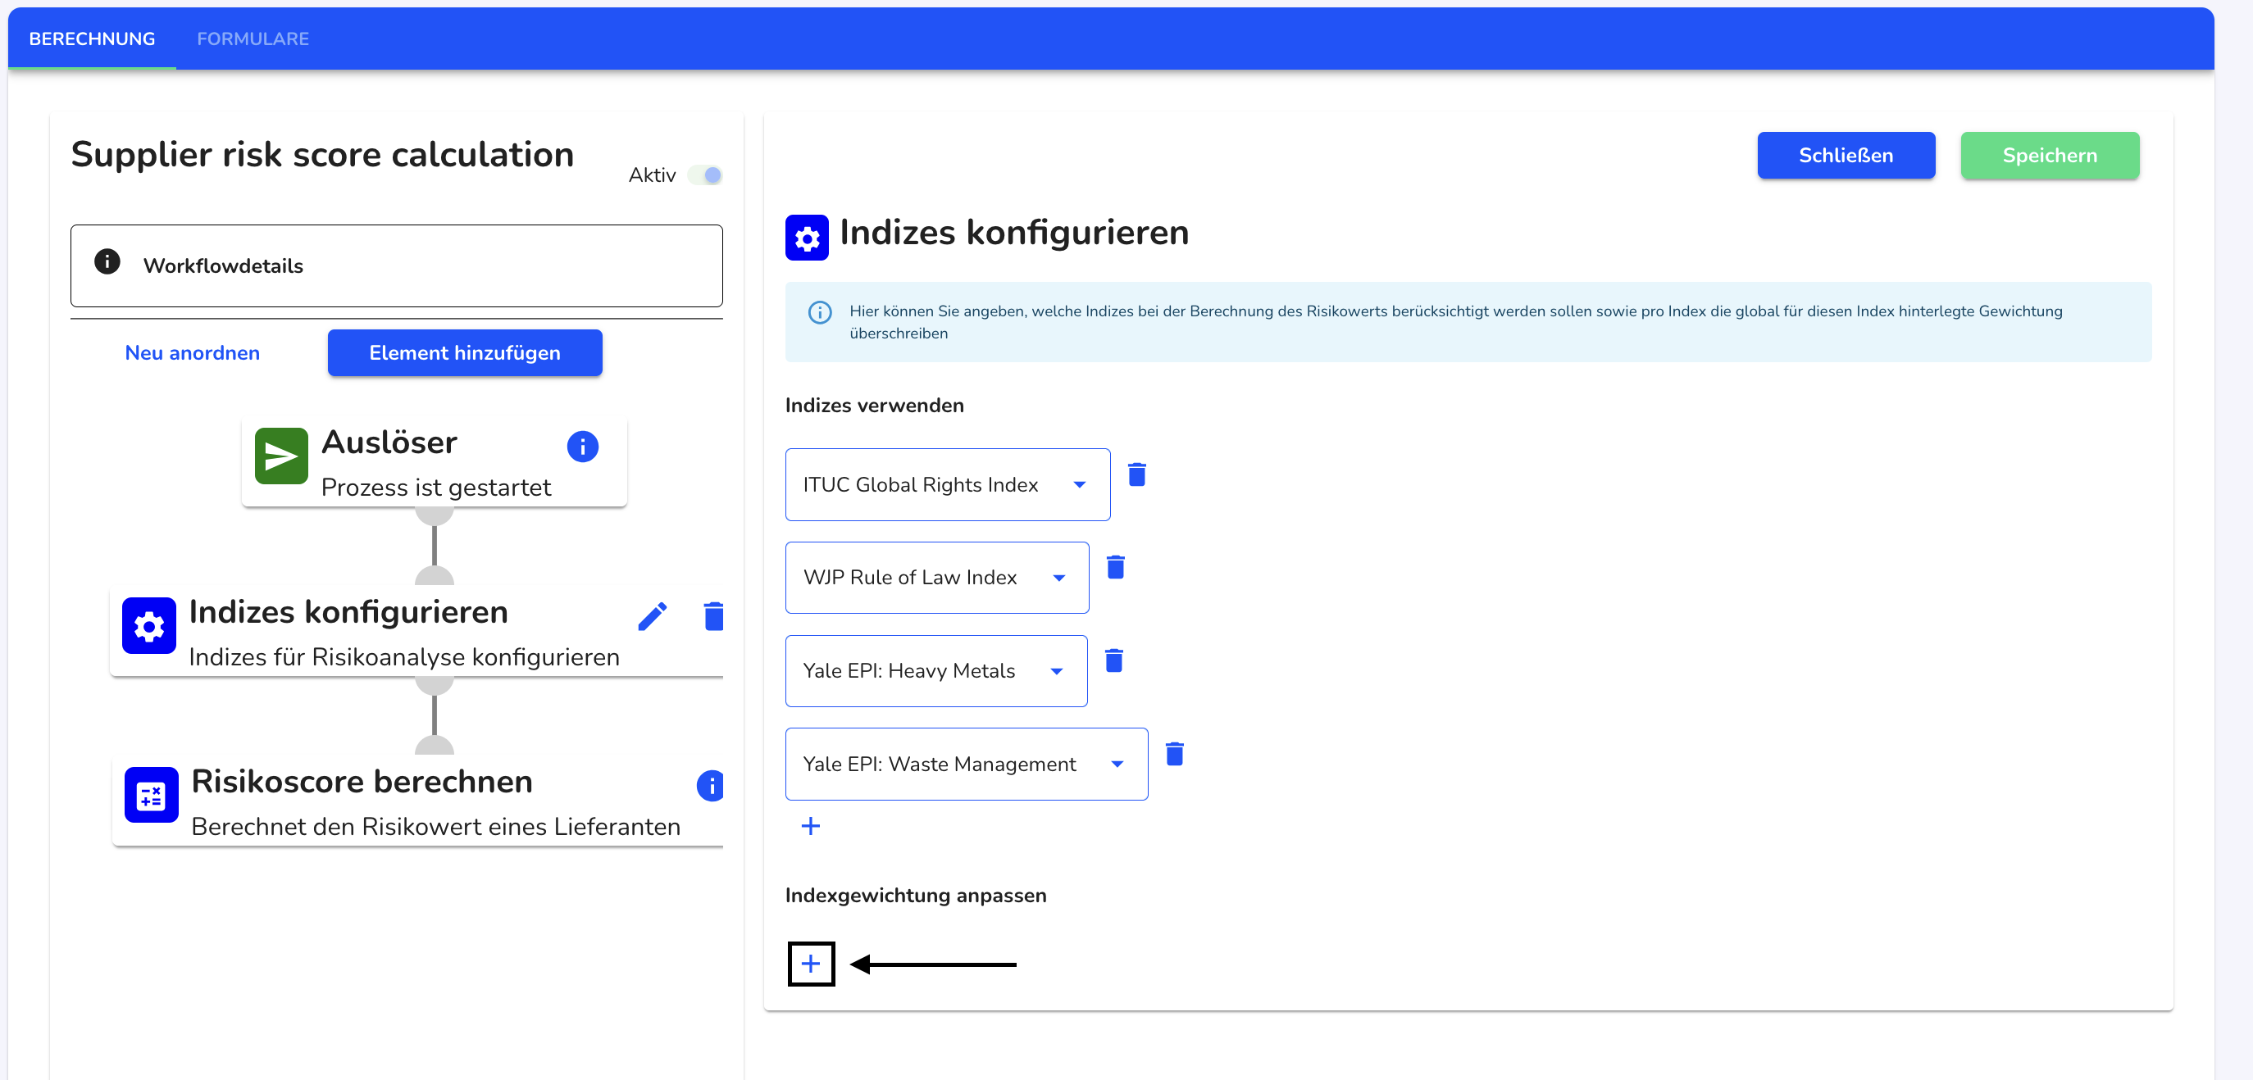Open the ITUC Global Rights Index dropdown
The width and height of the screenshot is (2253, 1080).
click(x=947, y=485)
